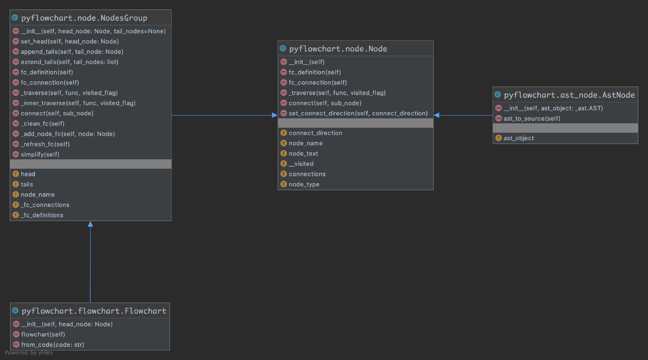The image size is (648, 360).
Task: Click the class icon beside pyflowchart.flowchart.Flowchart
Action: pos(15,311)
